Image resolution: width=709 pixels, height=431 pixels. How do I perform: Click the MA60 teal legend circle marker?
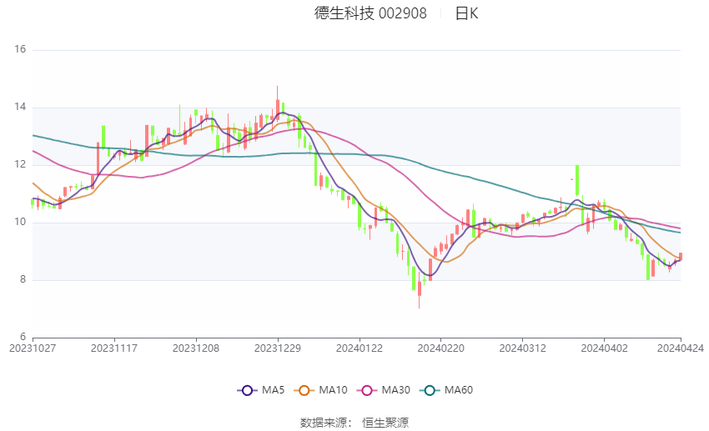[430, 390]
